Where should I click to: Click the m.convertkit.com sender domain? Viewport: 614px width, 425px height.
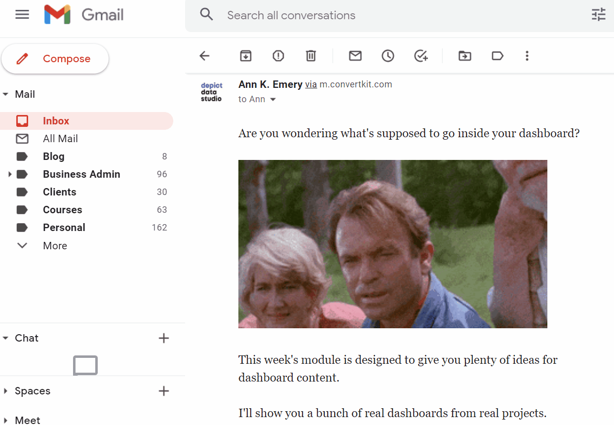point(356,84)
